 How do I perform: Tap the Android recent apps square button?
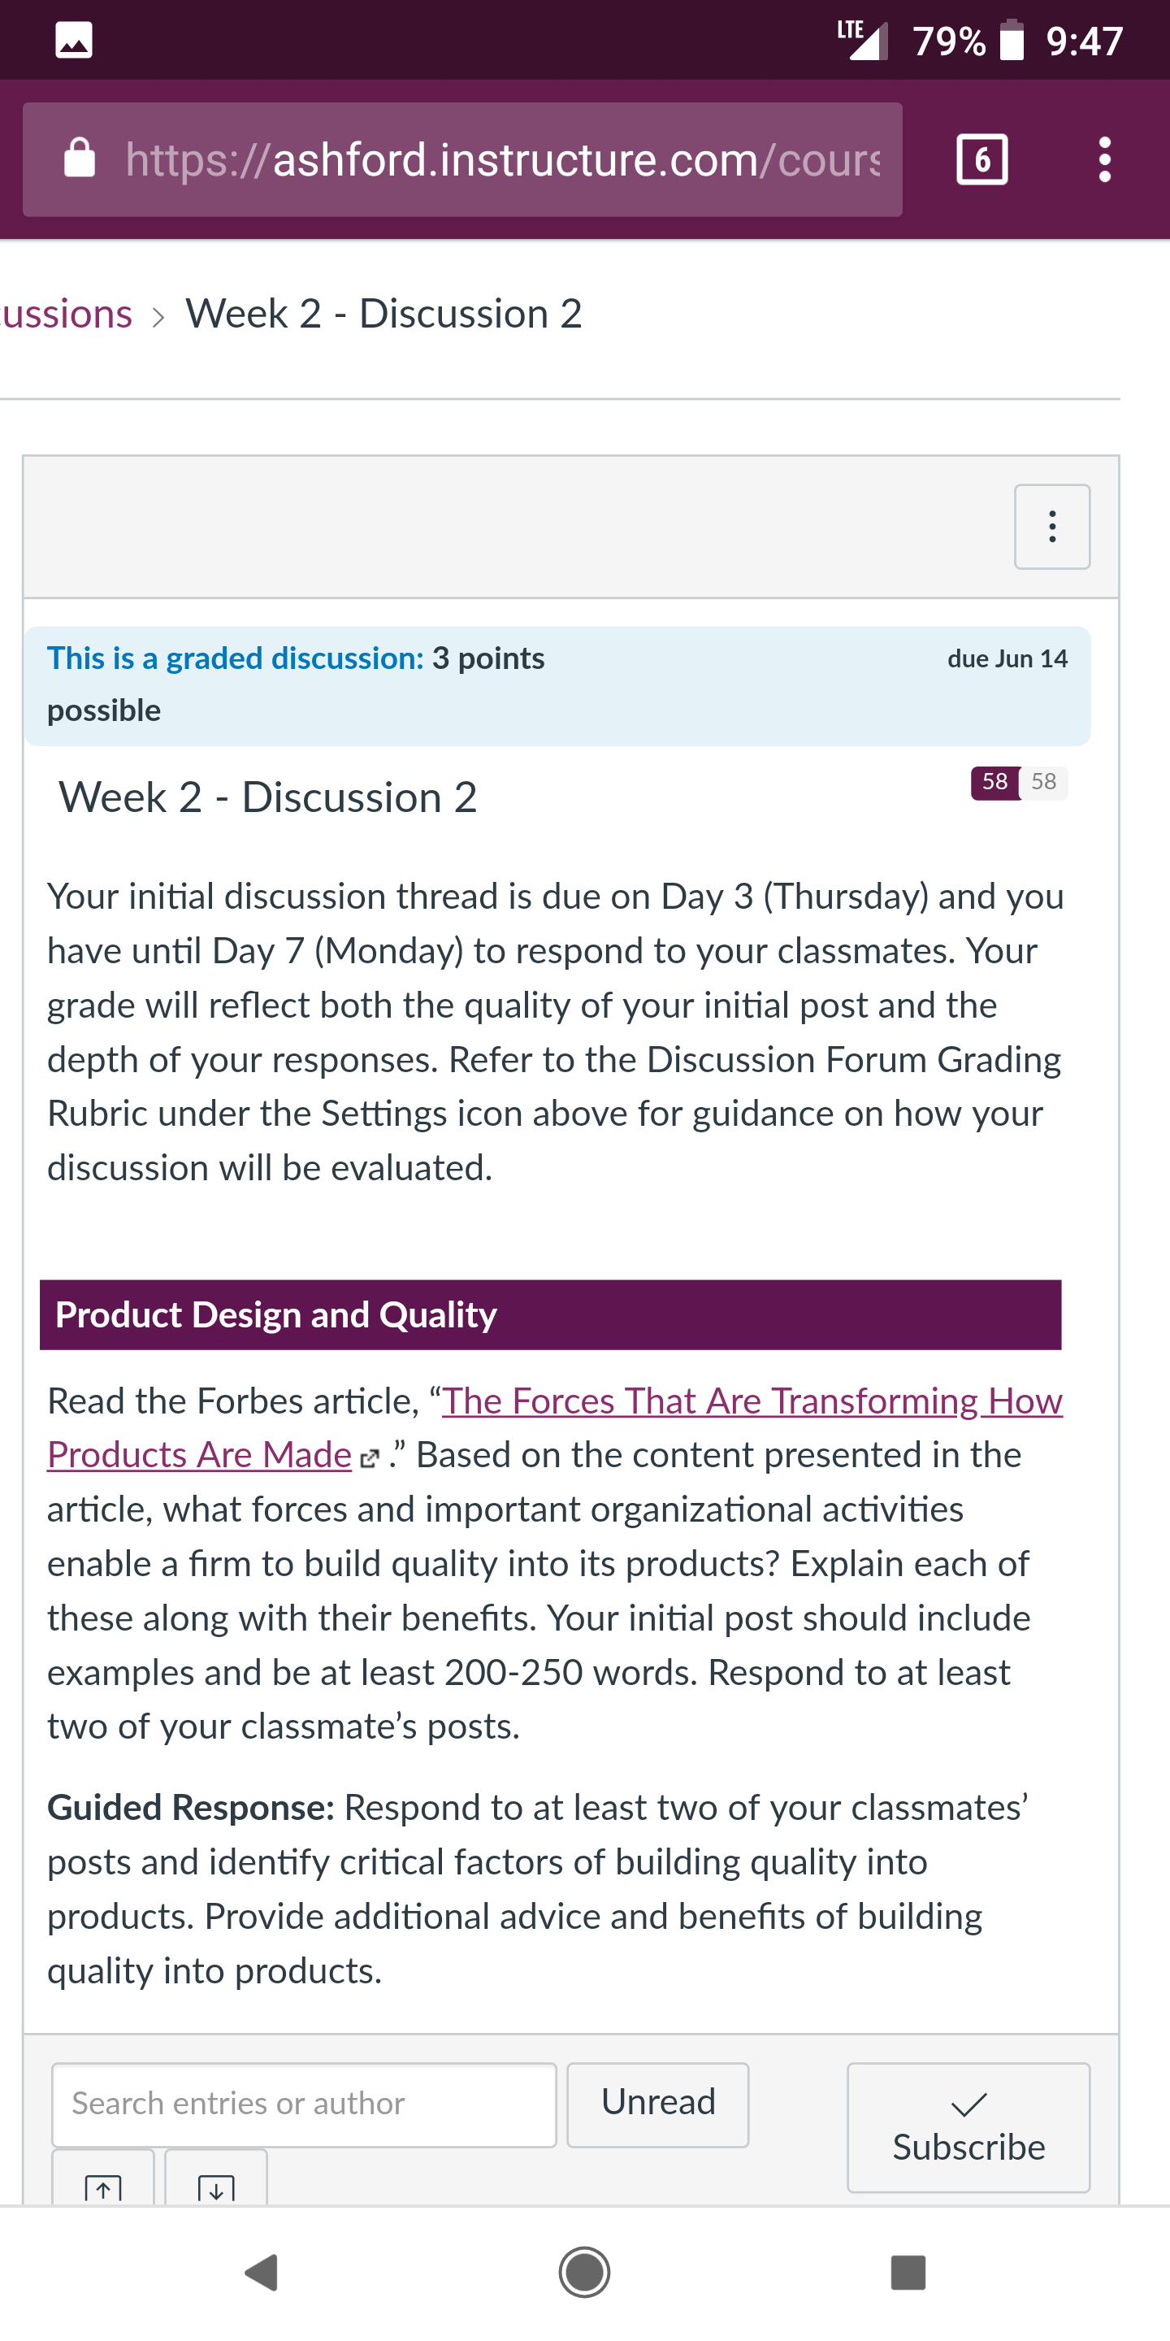908,2273
